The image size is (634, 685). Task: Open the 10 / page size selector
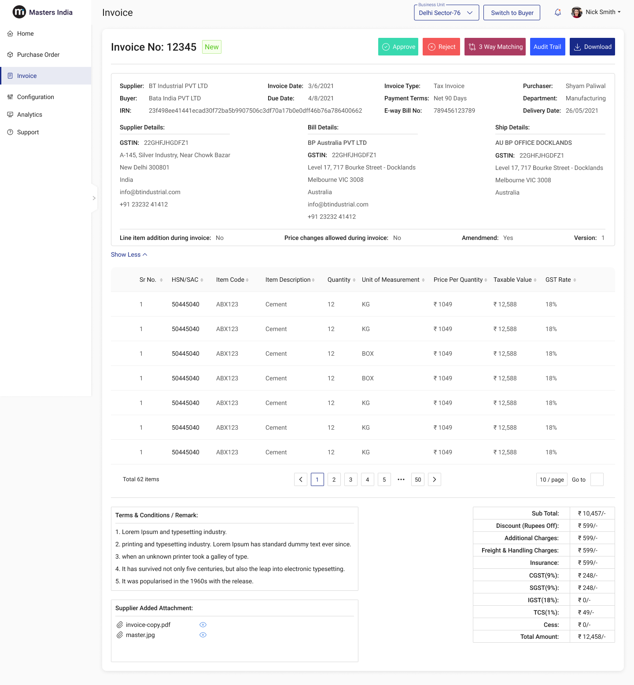click(552, 479)
